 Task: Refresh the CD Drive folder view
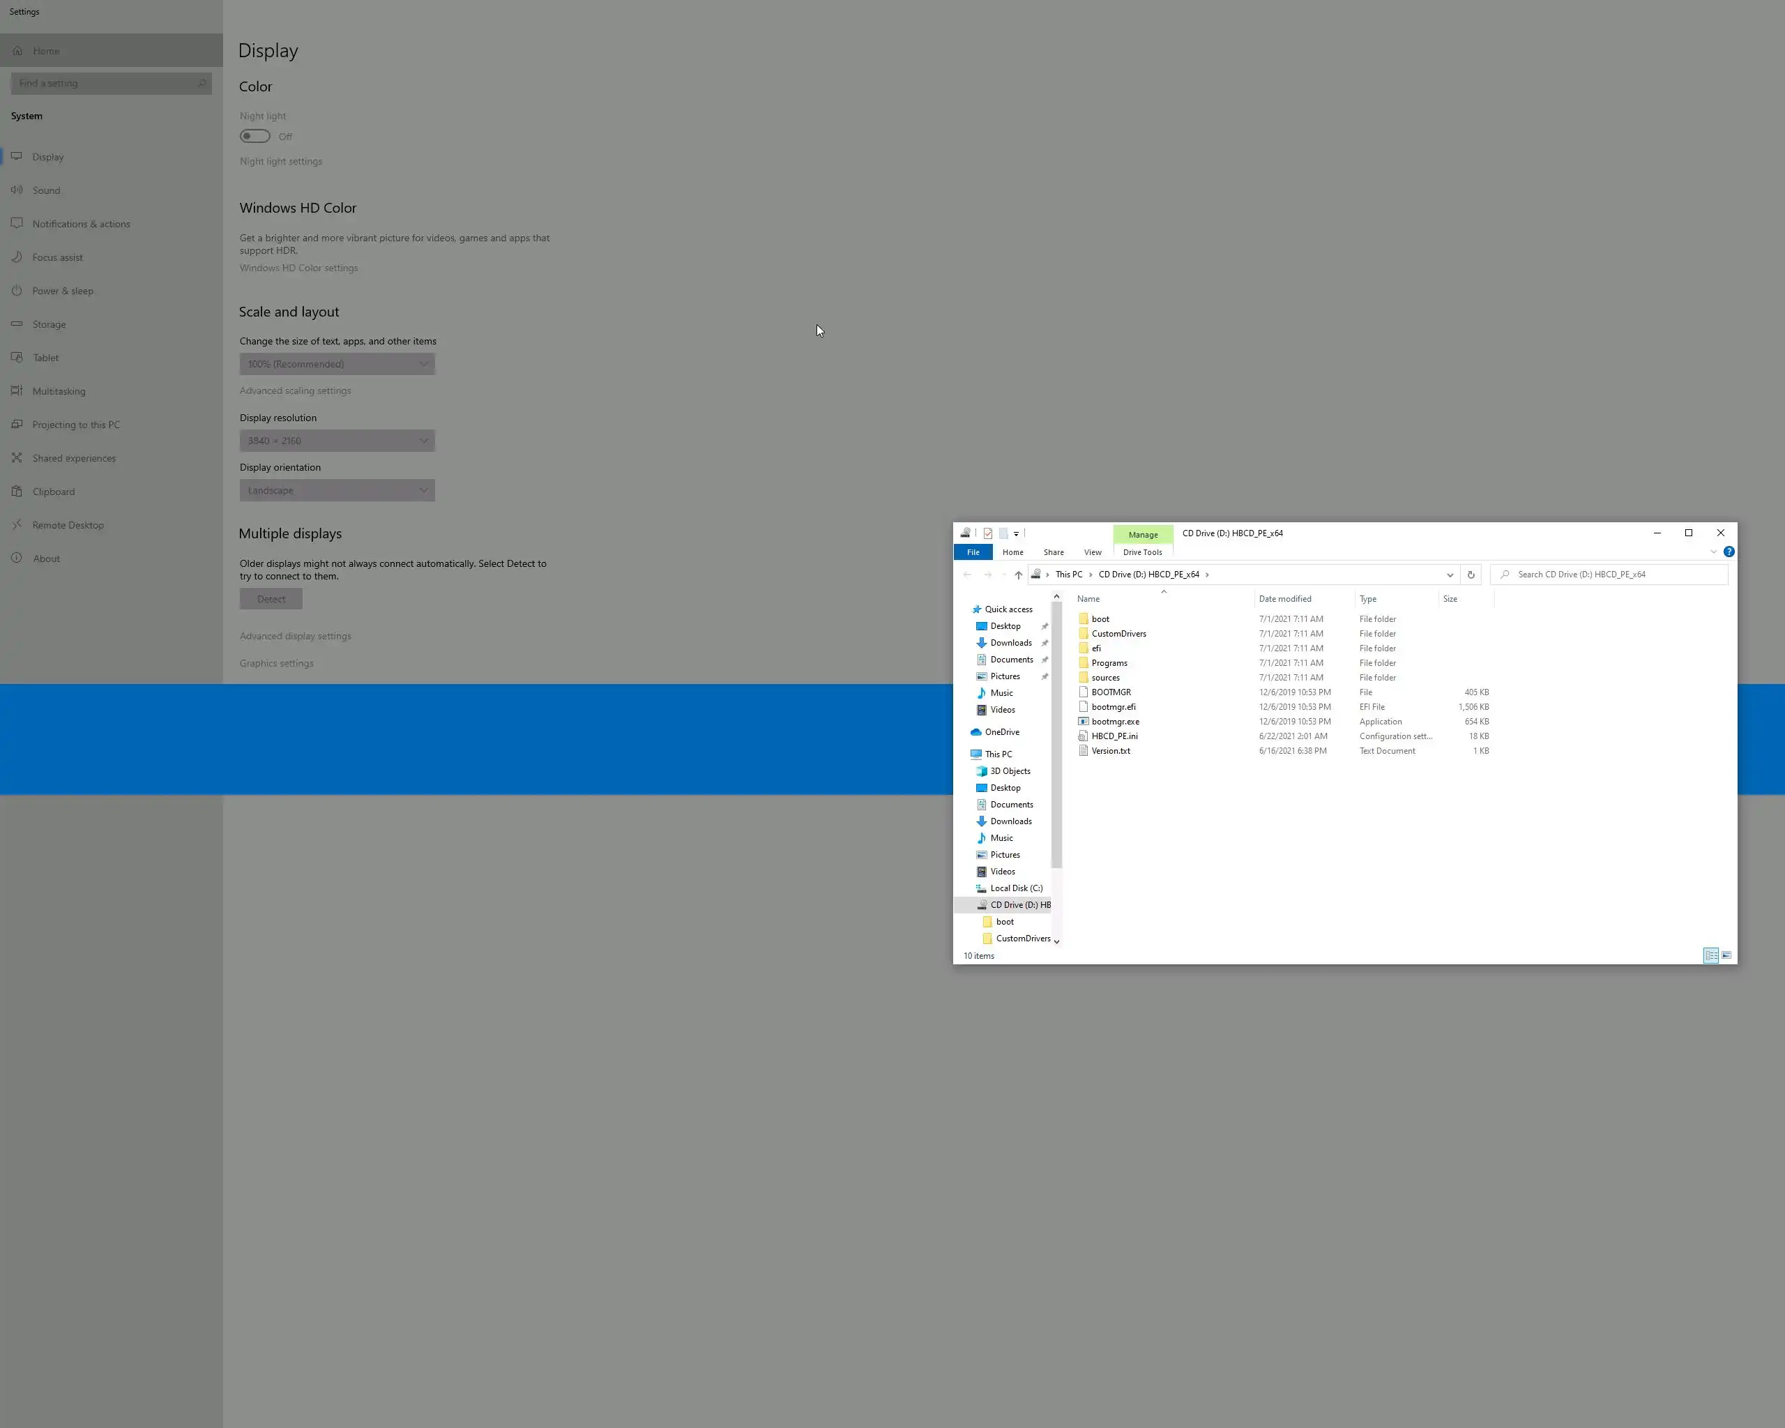[x=1471, y=575]
